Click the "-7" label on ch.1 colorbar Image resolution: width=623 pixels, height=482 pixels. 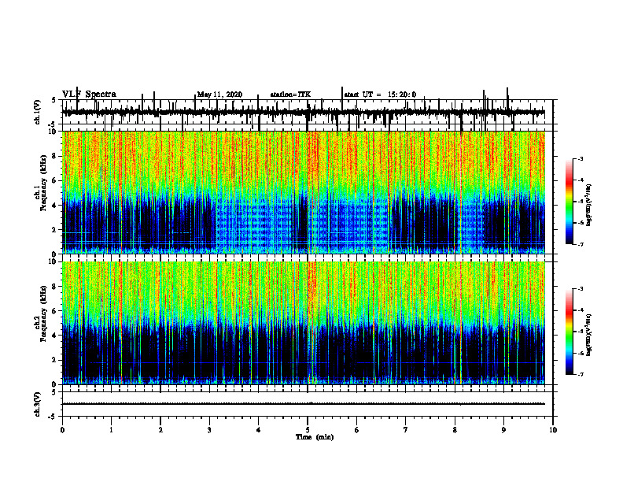coord(581,244)
